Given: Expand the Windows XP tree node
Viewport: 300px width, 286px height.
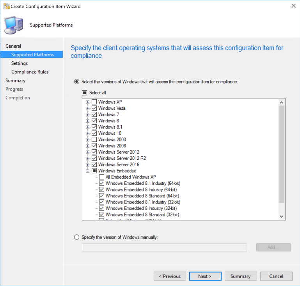Looking at the screenshot, I should tap(87, 102).
